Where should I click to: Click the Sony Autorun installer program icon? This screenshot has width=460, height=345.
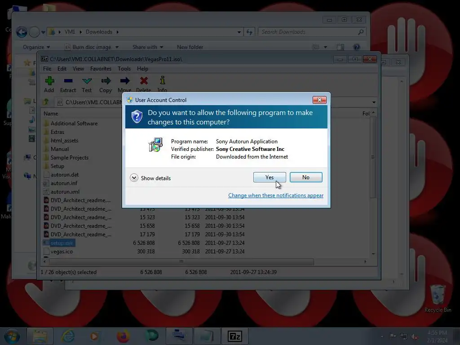pos(155,145)
